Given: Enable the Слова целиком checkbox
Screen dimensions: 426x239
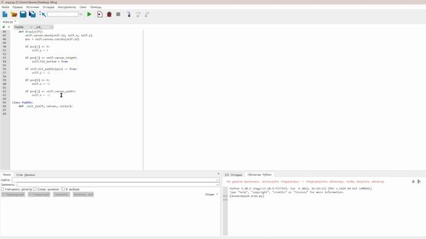Looking at the screenshot, I should (x=35, y=189).
